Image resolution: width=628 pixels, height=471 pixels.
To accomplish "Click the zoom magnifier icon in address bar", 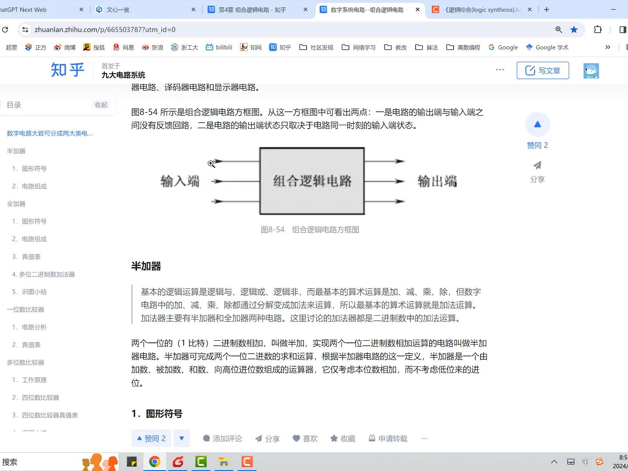I will [559, 30].
